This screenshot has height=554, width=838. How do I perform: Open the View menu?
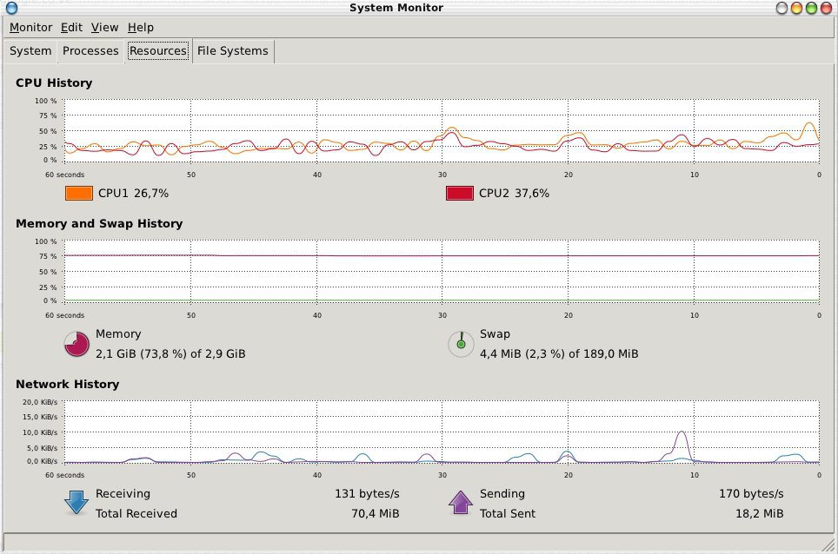tap(104, 27)
